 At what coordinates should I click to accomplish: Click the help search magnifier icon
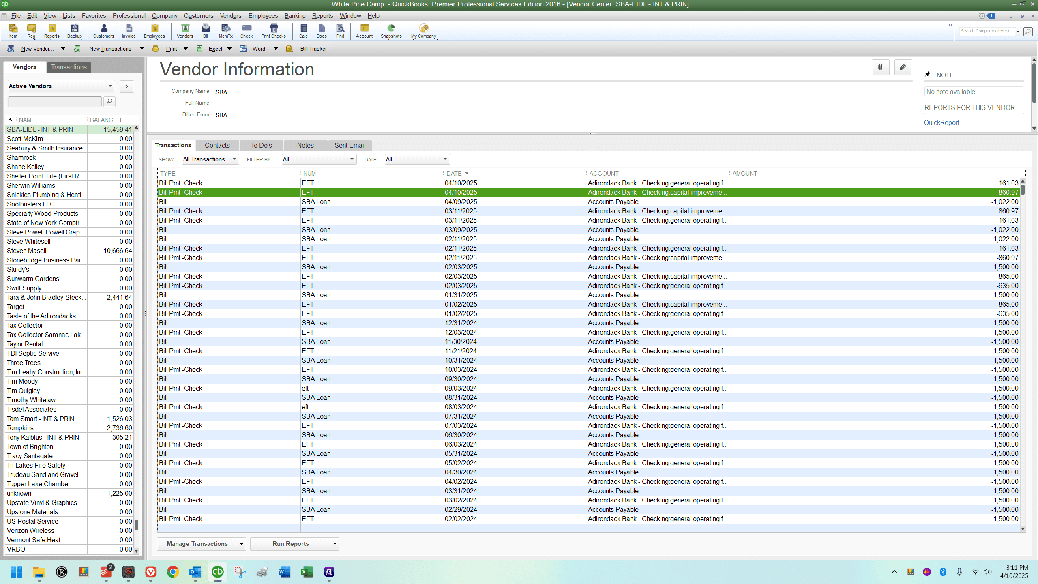coord(1028,31)
